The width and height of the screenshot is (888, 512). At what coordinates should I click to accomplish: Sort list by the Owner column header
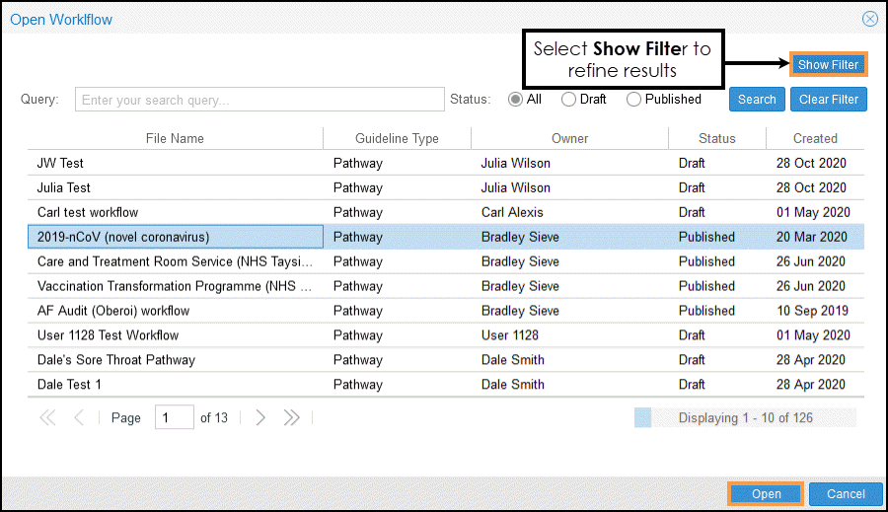point(569,138)
